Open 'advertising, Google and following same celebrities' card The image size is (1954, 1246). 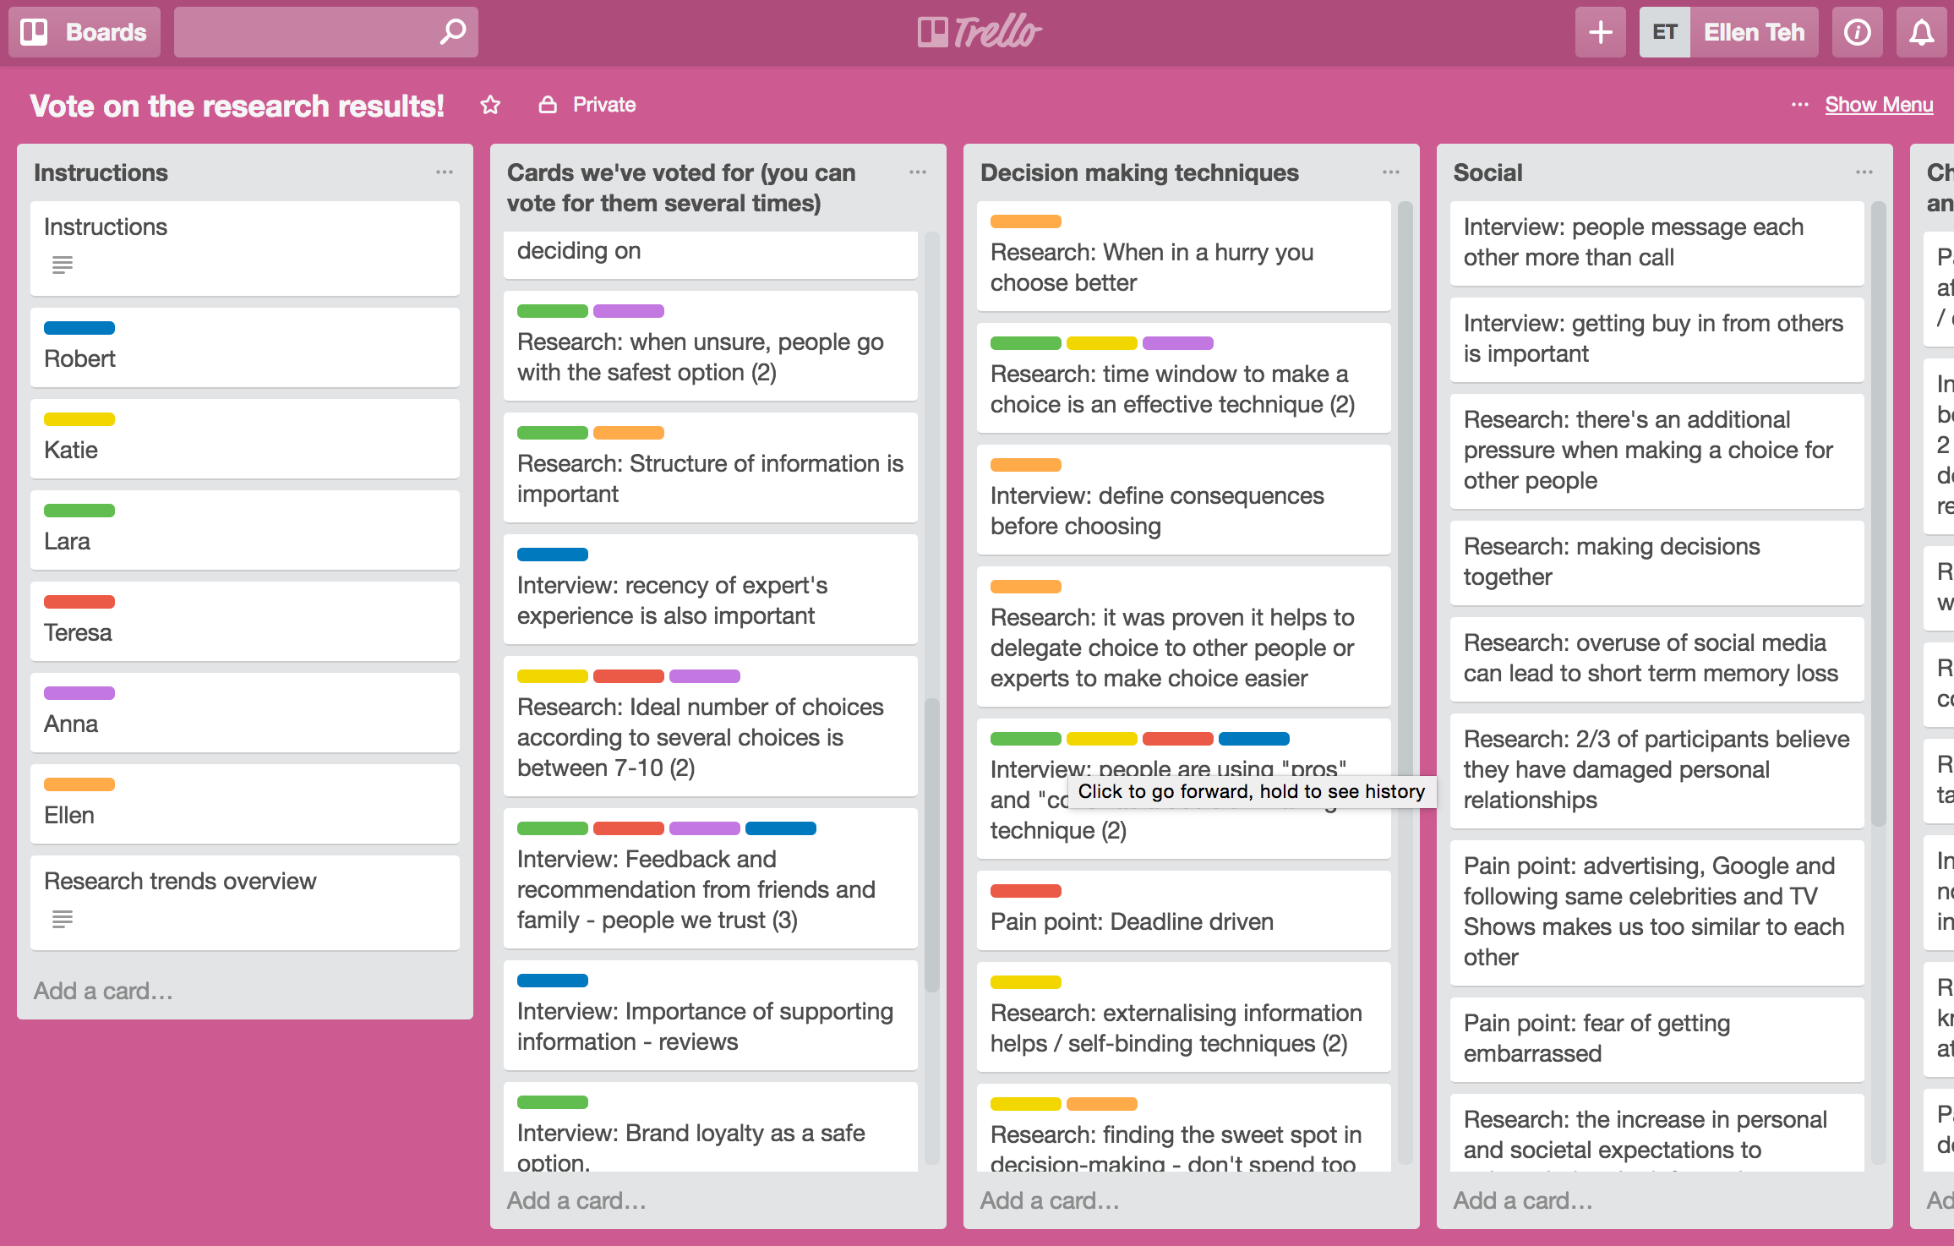[1657, 913]
